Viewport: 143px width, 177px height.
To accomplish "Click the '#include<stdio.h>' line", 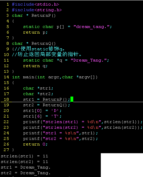I will 36,5.
